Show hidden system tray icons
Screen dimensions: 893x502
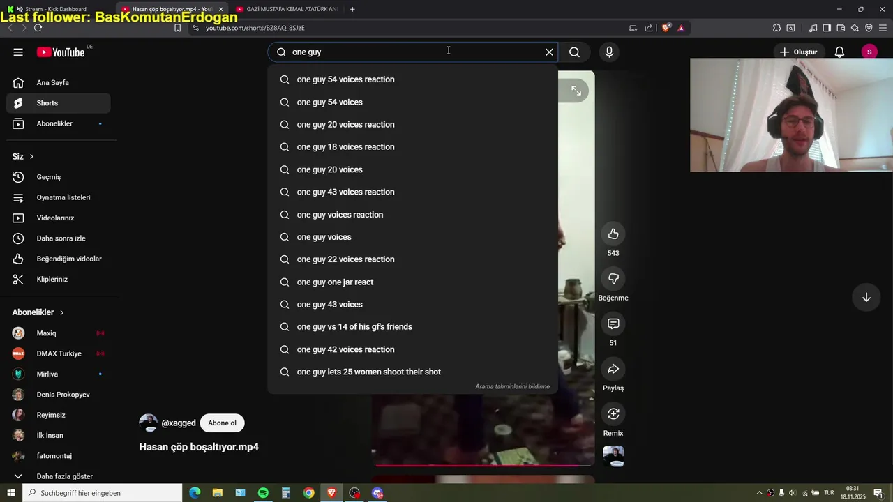[x=759, y=493]
